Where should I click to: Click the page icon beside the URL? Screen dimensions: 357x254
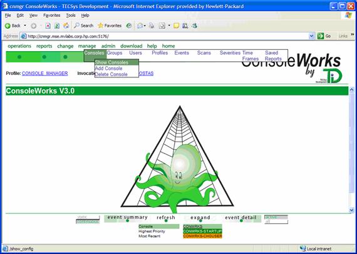click(23, 36)
